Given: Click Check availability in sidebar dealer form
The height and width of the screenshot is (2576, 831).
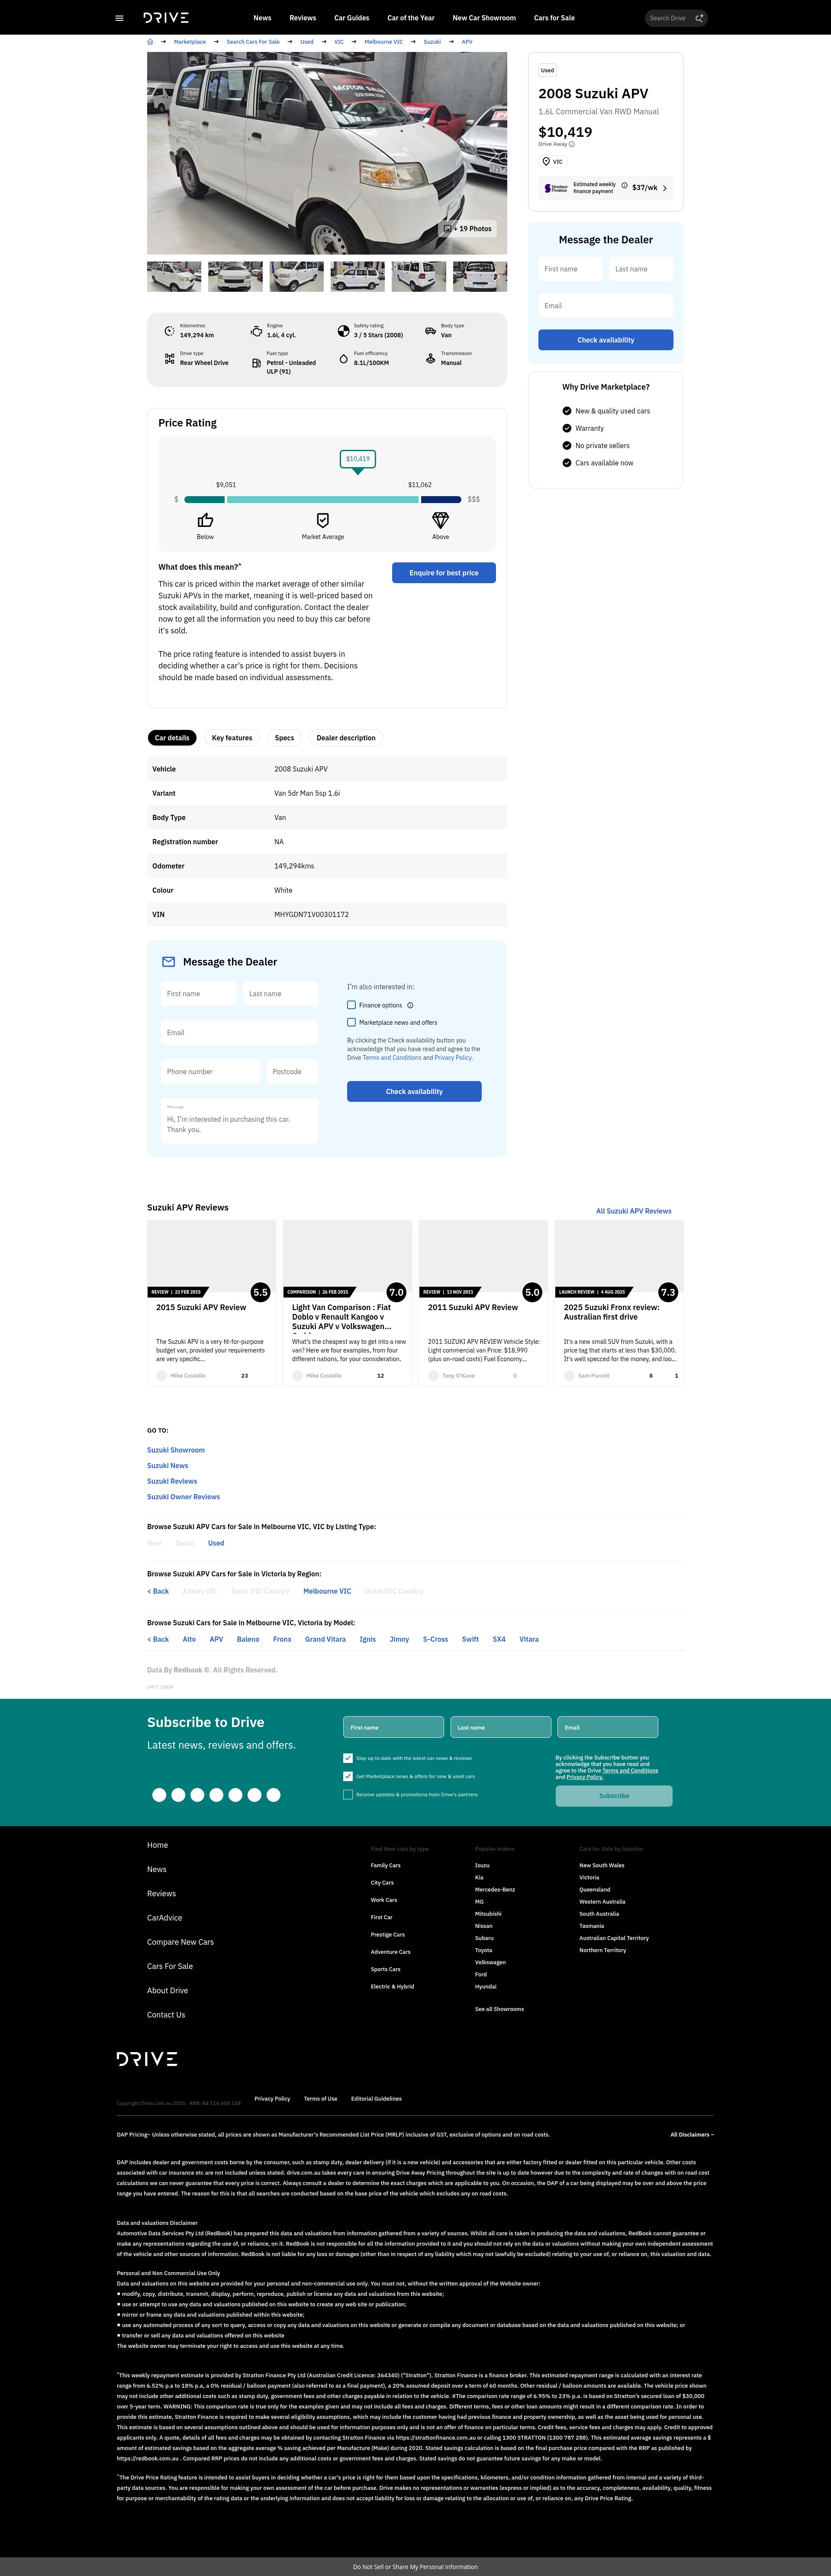Looking at the screenshot, I should click(605, 340).
